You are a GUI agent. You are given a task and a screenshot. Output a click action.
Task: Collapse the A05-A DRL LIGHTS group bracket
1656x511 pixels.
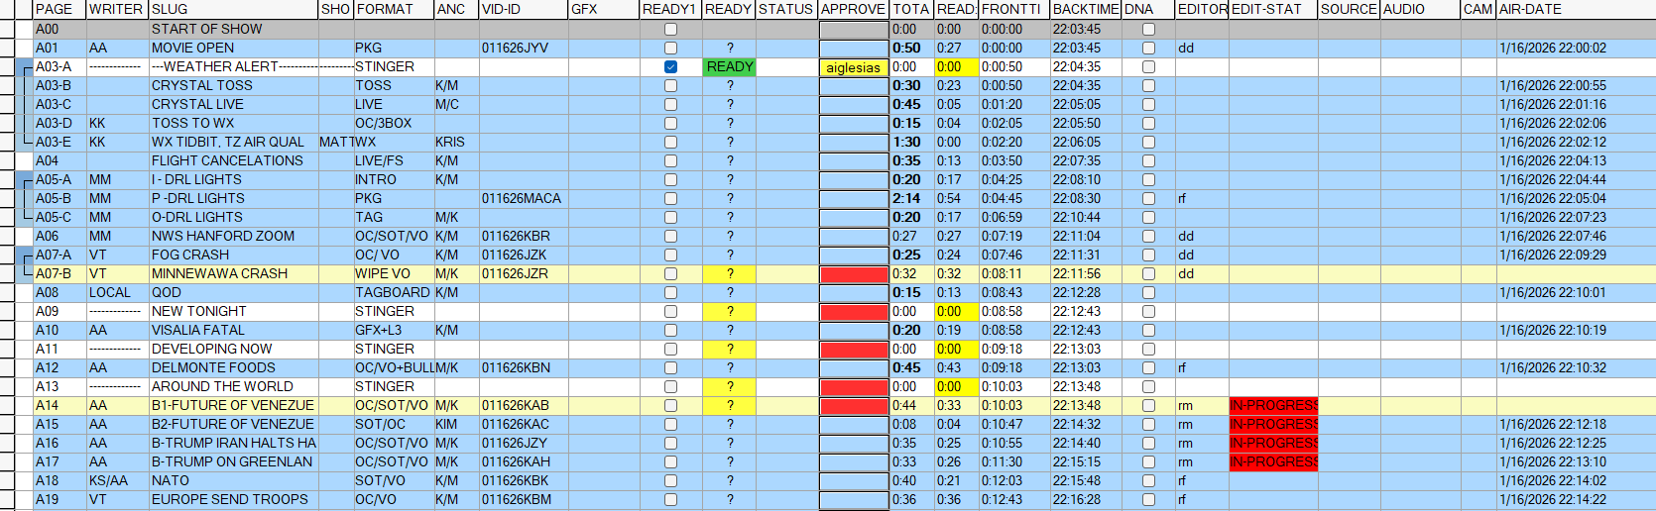click(x=25, y=180)
